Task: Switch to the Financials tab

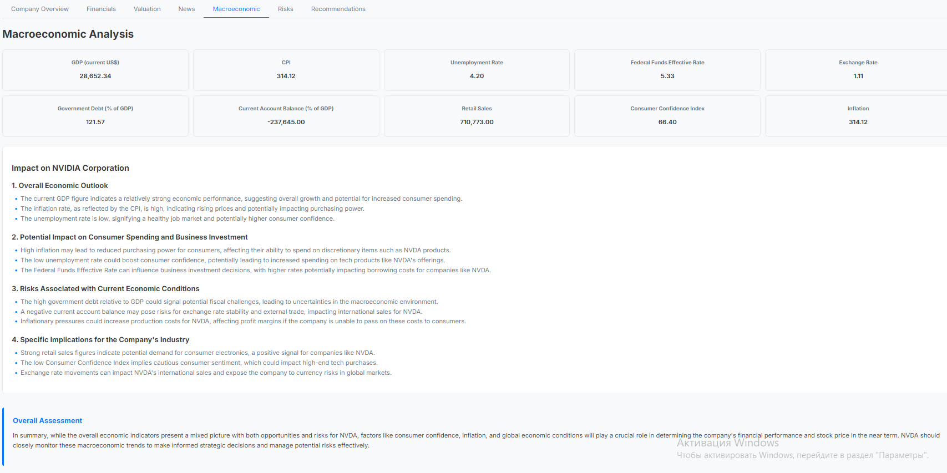Action: (x=101, y=9)
